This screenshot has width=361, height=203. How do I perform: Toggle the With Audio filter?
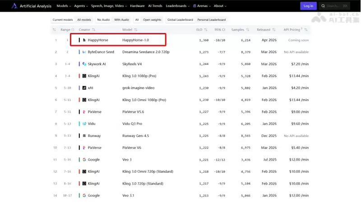click(121, 20)
